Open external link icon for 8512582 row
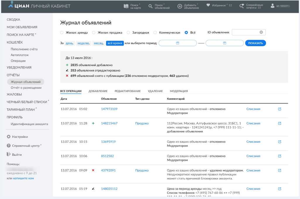 click(x=279, y=156)
